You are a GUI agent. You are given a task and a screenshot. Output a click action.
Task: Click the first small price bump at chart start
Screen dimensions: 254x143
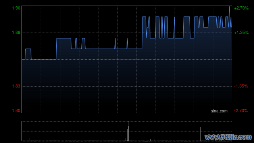[x=28, y=49]
